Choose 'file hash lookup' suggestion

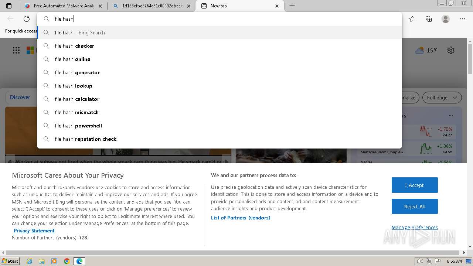tap(219, 86)
